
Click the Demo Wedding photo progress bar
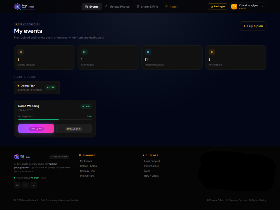pos(55,120)
